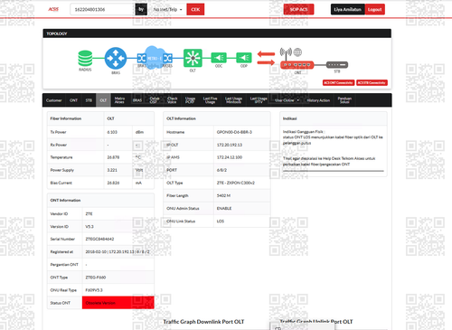Open the Last Usage Minipack tab

pos(233,100)
